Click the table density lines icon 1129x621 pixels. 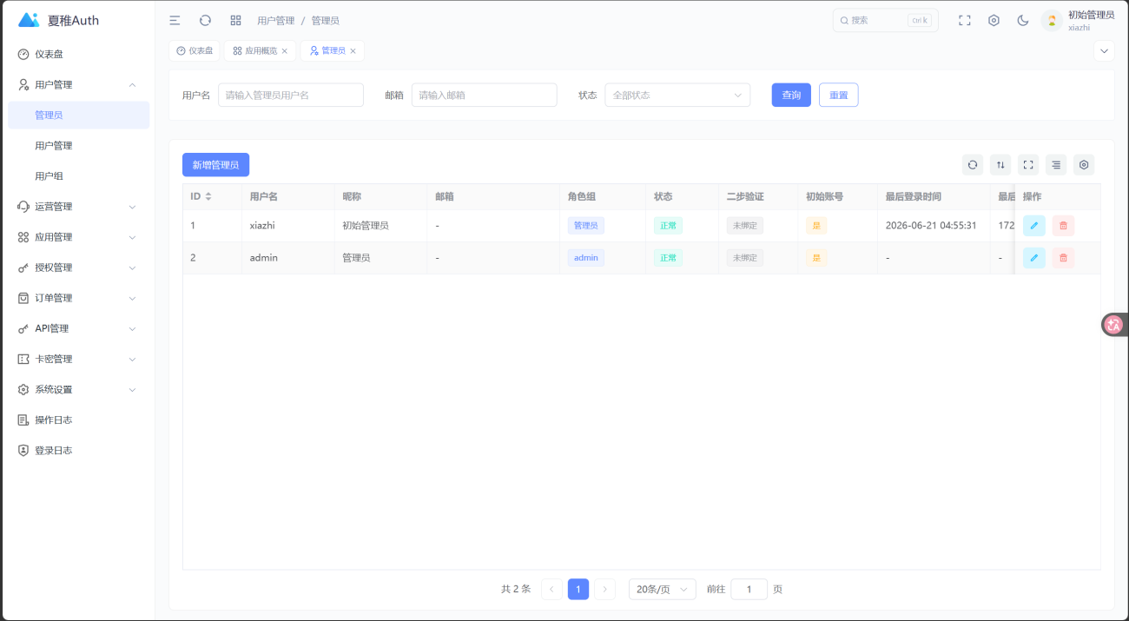coord(1056,164)
